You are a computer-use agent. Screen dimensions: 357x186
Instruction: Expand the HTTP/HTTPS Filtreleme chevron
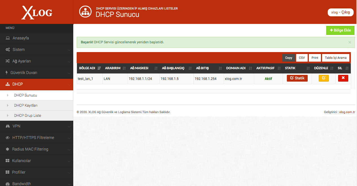pyautogui.click(x=69, y=138)
